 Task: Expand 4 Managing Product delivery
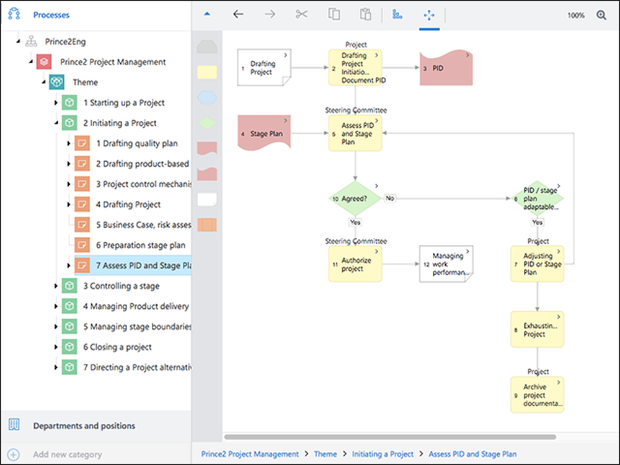coord(56,306)
